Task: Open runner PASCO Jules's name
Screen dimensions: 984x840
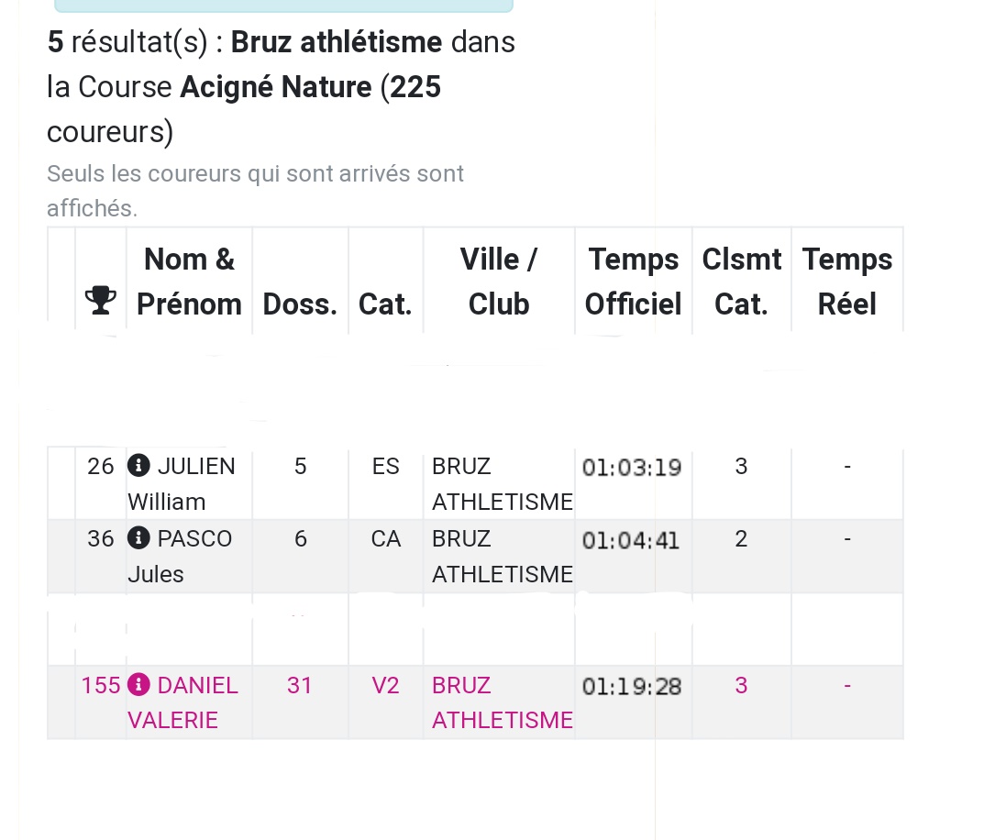Action: (180, 556)
